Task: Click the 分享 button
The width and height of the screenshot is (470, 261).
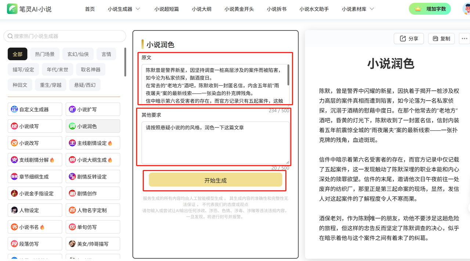Action: pyautogui.click(x=409, y=39)
